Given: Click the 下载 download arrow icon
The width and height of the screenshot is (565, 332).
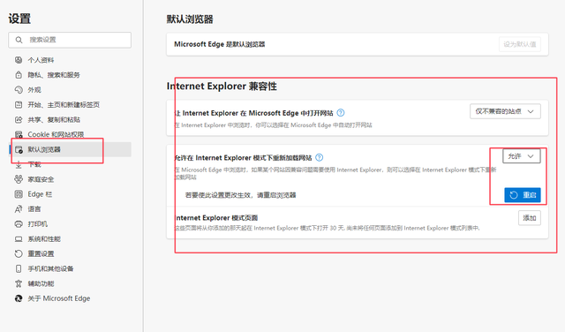Looking at the screenshot, I should [x=19, y=164].
